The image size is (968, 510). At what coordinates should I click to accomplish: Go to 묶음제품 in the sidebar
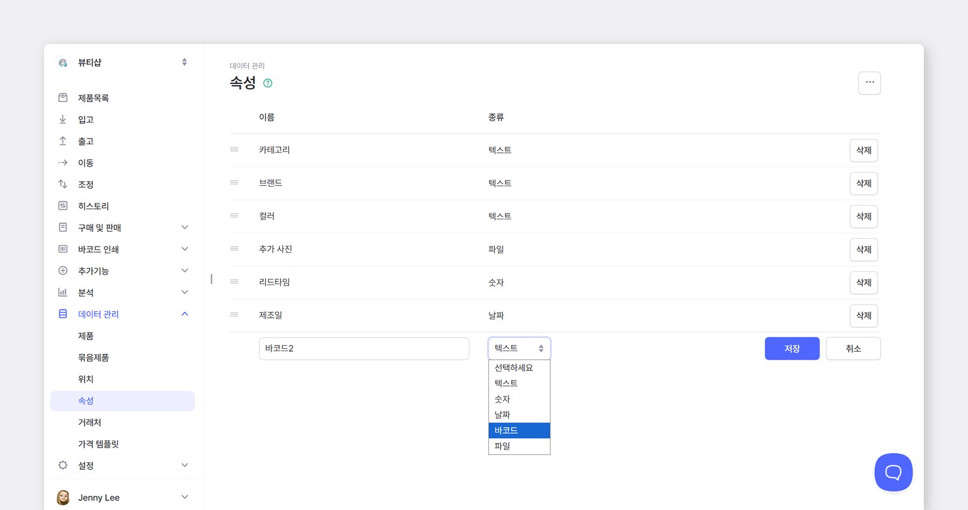pos(93,358)
